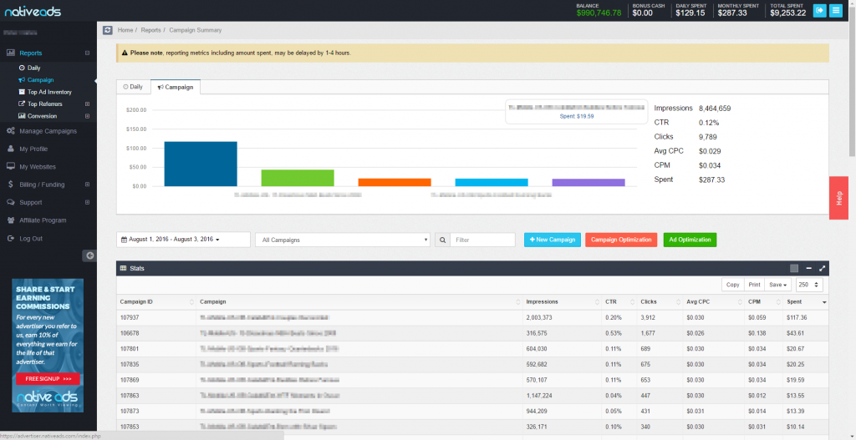The image size is (856, 440).
Task: Open the date range picker dropdown
Action: coord(183,240)
